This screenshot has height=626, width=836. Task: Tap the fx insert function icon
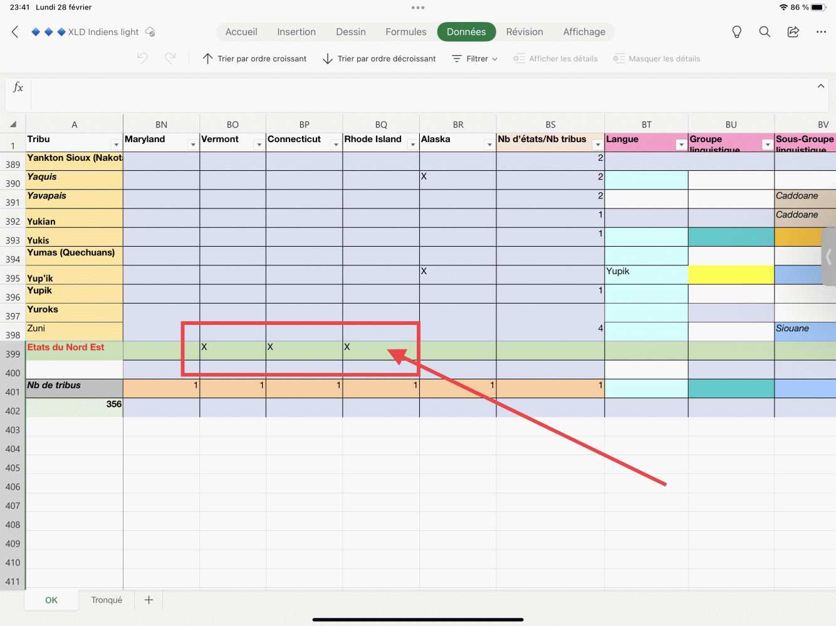click(x=18, y=88)
